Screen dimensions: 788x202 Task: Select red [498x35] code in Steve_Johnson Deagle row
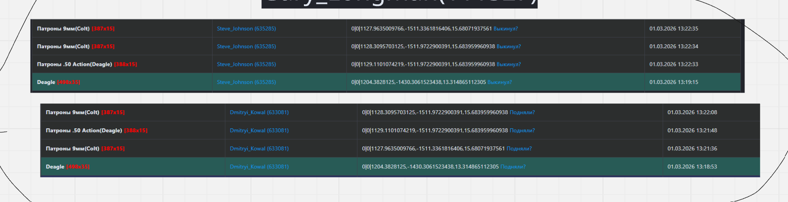tap(69, 82)
